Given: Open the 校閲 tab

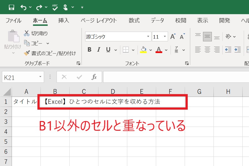Looking at the screenshot, I should 181,21.
